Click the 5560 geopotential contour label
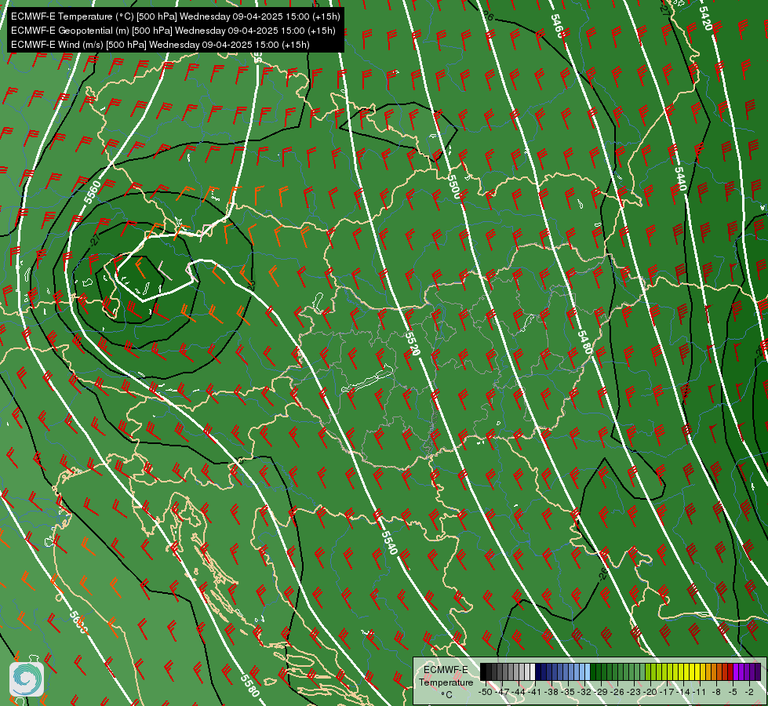The image size is (768, 706). click(x=92, y=192)
